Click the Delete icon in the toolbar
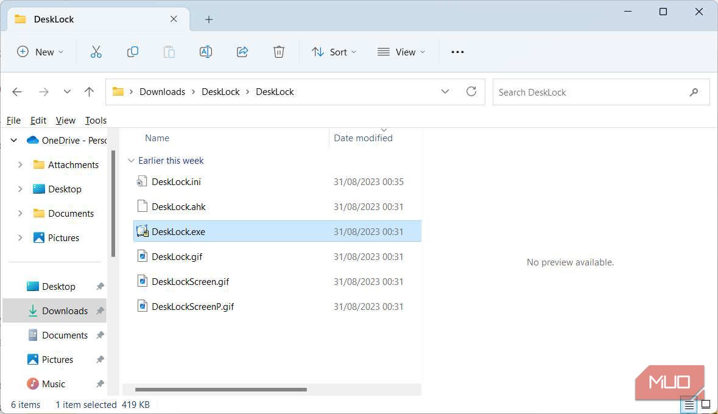The width and height of the screenshot is (718, 414). click(279, 52)
